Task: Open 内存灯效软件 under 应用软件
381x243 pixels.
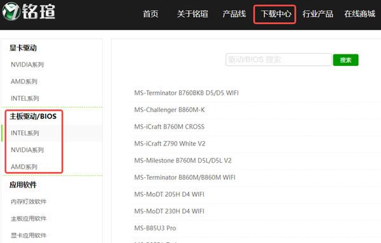Action: pos(29,202)
